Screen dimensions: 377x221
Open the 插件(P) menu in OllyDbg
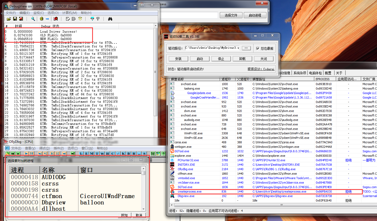59,148
